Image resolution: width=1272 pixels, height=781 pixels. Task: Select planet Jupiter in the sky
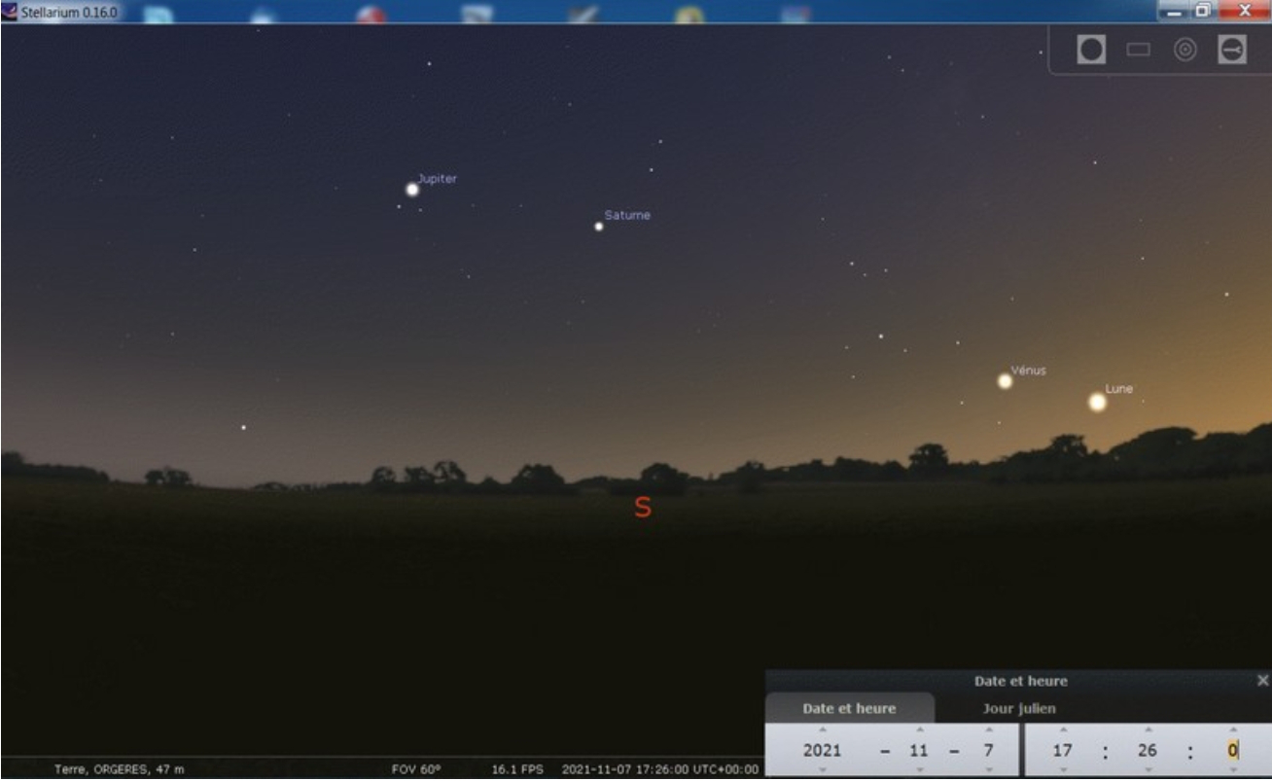tap(412, 190)
